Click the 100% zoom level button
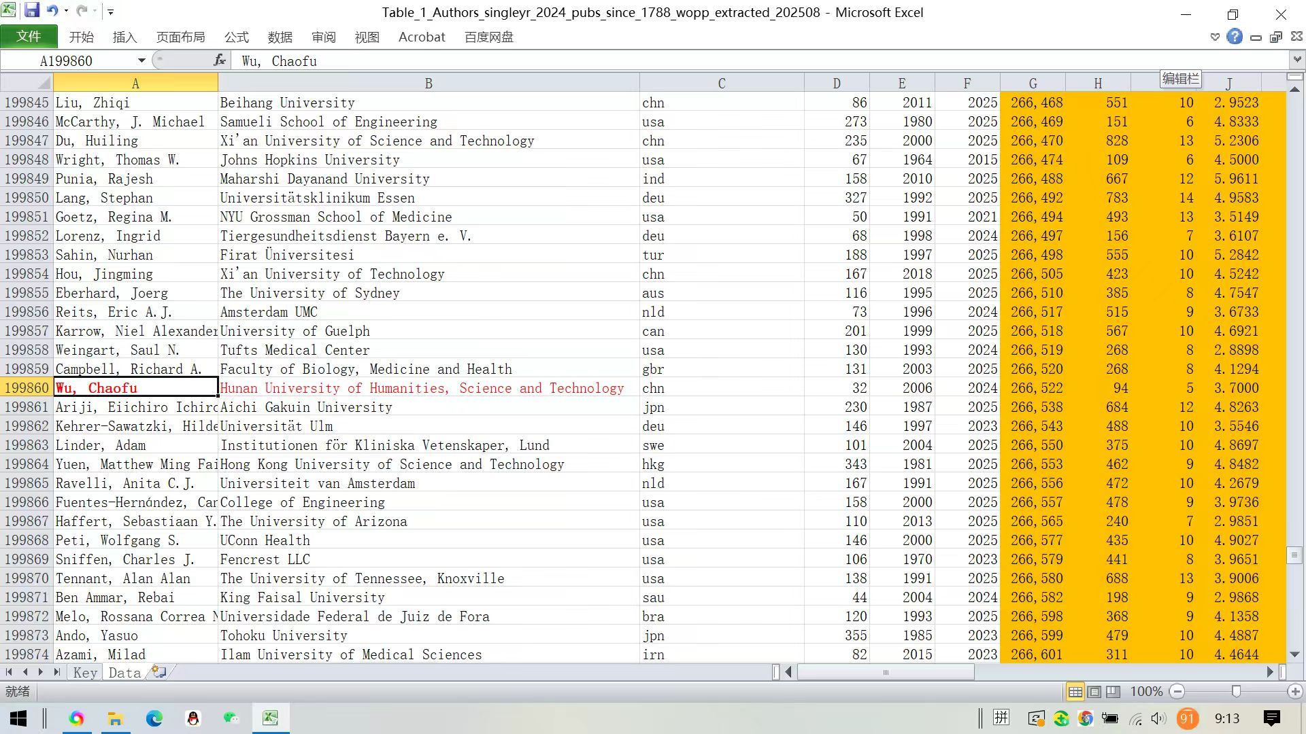 pos(1146,692)
